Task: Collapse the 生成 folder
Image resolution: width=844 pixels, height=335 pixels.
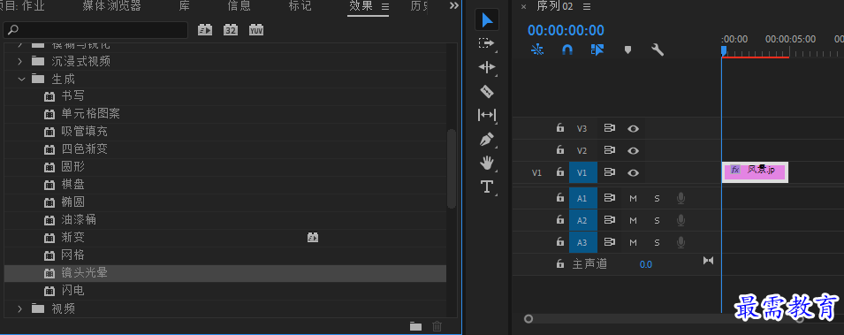Action: 21,79
